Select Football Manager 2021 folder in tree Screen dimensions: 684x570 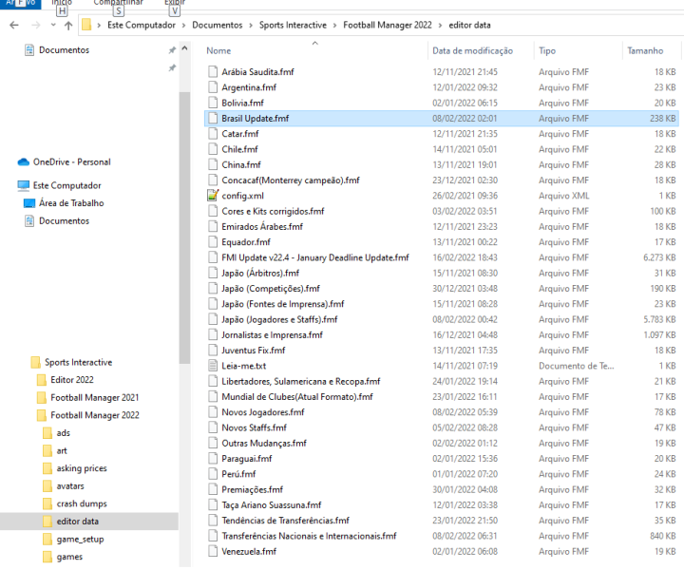coord(94,398)
